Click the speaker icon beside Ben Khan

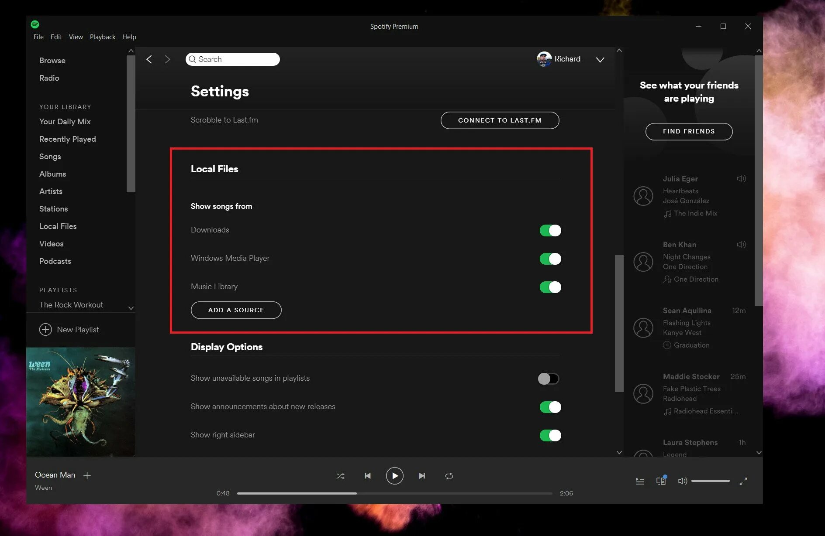[x=741, y=245]
